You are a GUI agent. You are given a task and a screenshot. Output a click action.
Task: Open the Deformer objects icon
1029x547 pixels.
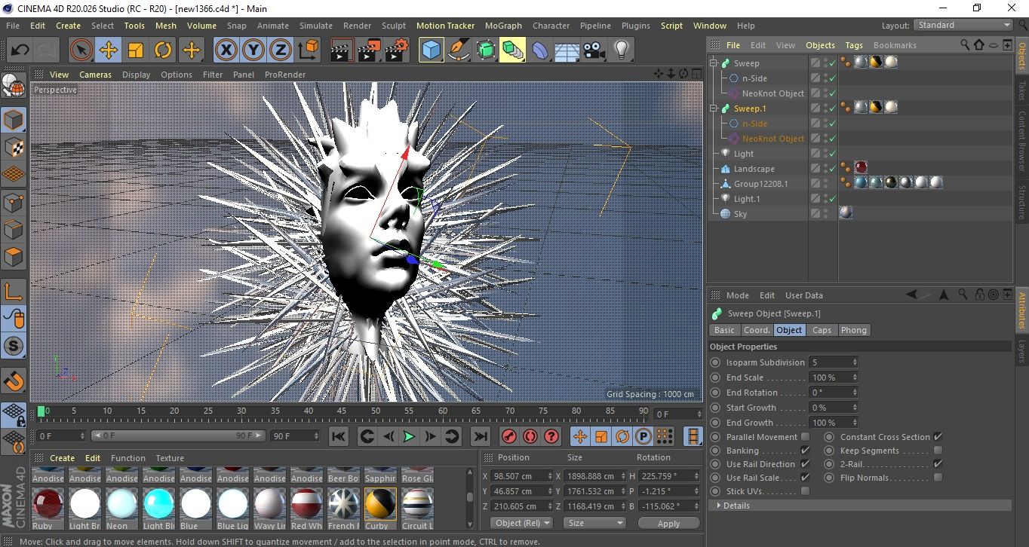coord(540,50)
